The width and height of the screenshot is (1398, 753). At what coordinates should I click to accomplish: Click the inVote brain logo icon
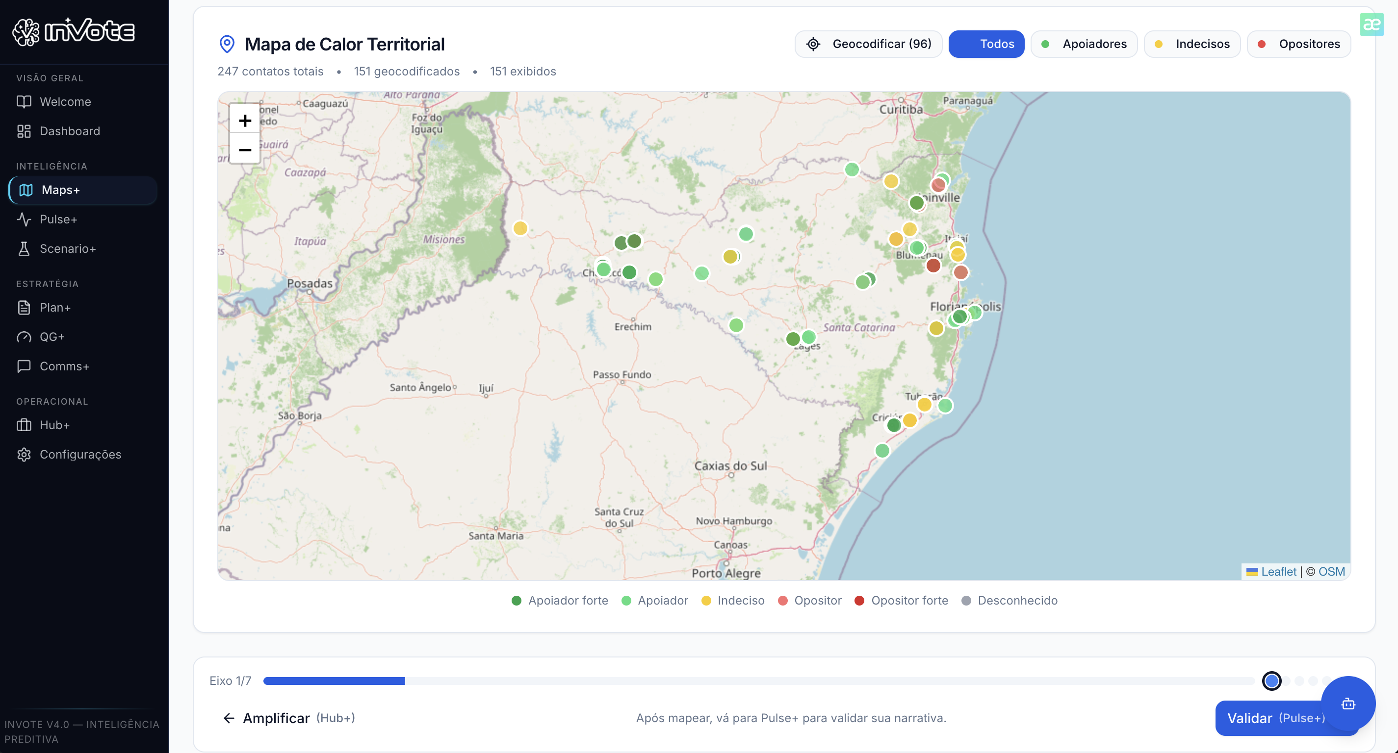26,32
